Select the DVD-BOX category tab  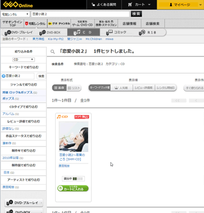click(x=50, y=32)
